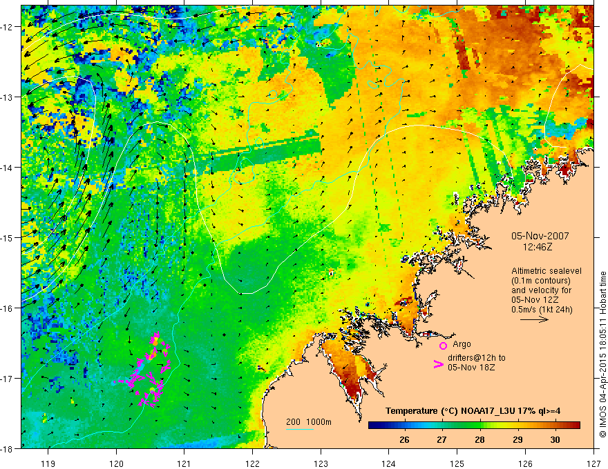Screen dimensions: 608x469
Task: Click longitude axis label 125
Action: 457,463
